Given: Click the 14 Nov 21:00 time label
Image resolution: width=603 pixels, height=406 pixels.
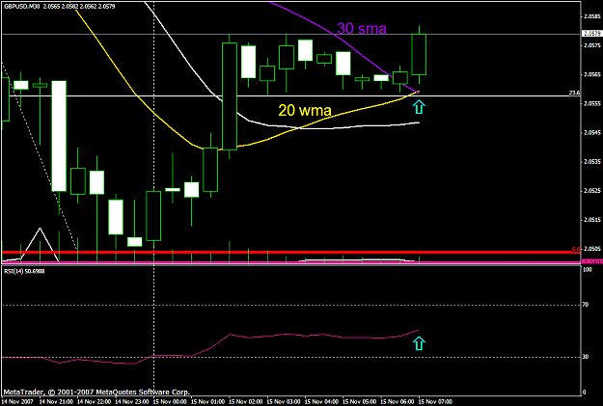Looking at the screenshot, I should tap(56, 402).
